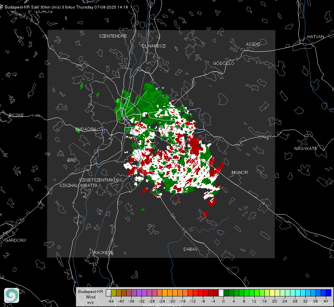Image resolution: width=334 pixels, height=307 pixels.
Task: Click the -4 legend scale value
Action: (213, 301)
